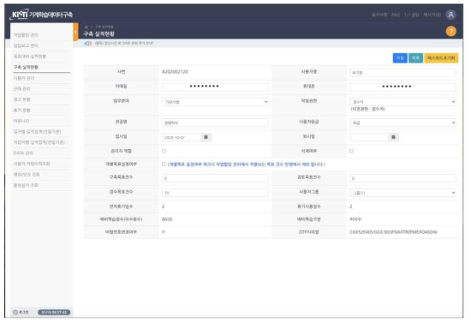Open the 사용자등급 dropdown

(x=402, y=123)
